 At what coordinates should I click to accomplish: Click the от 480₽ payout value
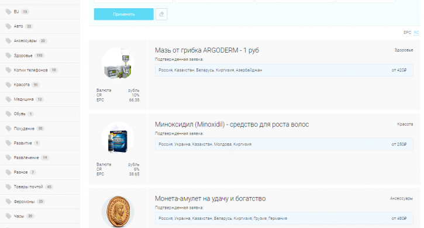[399, 218]
